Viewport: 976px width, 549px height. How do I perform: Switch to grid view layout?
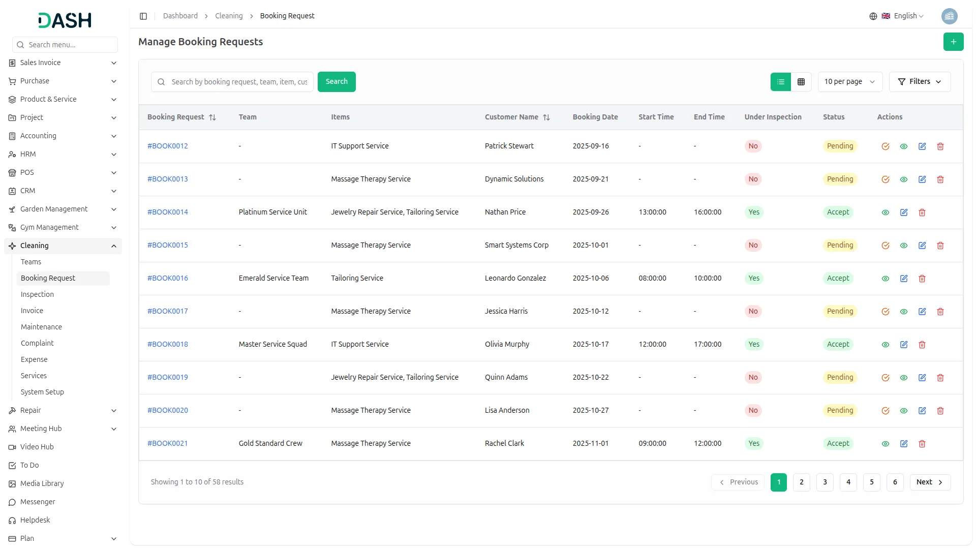(801, 82)
